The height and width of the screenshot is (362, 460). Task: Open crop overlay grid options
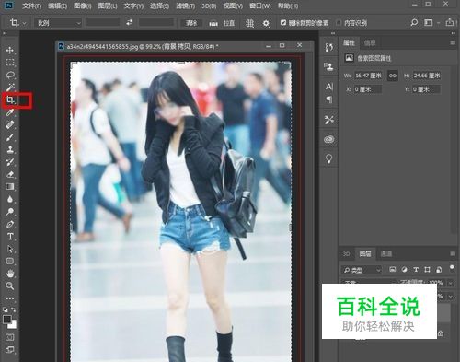[249, 23]
